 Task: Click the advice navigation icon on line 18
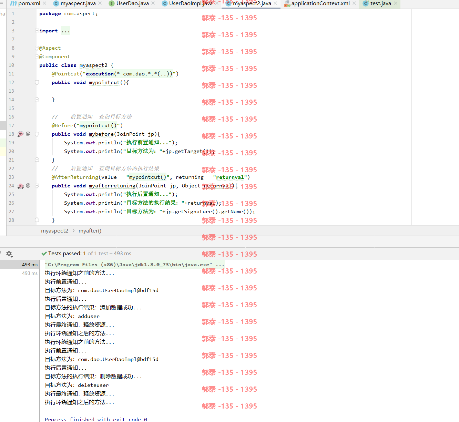pyautogui.click(x=20, y=134)
